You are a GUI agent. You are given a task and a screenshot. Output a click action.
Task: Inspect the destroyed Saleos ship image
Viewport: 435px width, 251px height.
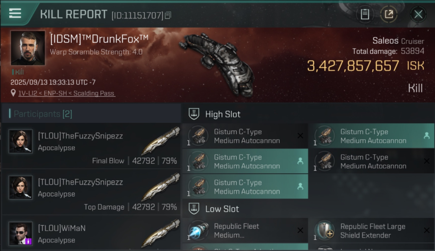pos(217,64)
